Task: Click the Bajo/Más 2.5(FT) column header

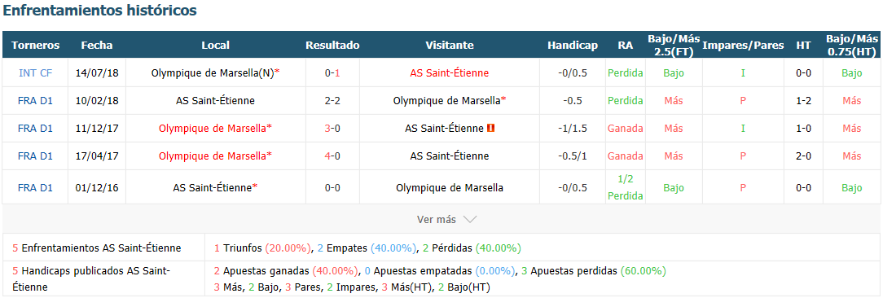Action: (x=674, y=45)
